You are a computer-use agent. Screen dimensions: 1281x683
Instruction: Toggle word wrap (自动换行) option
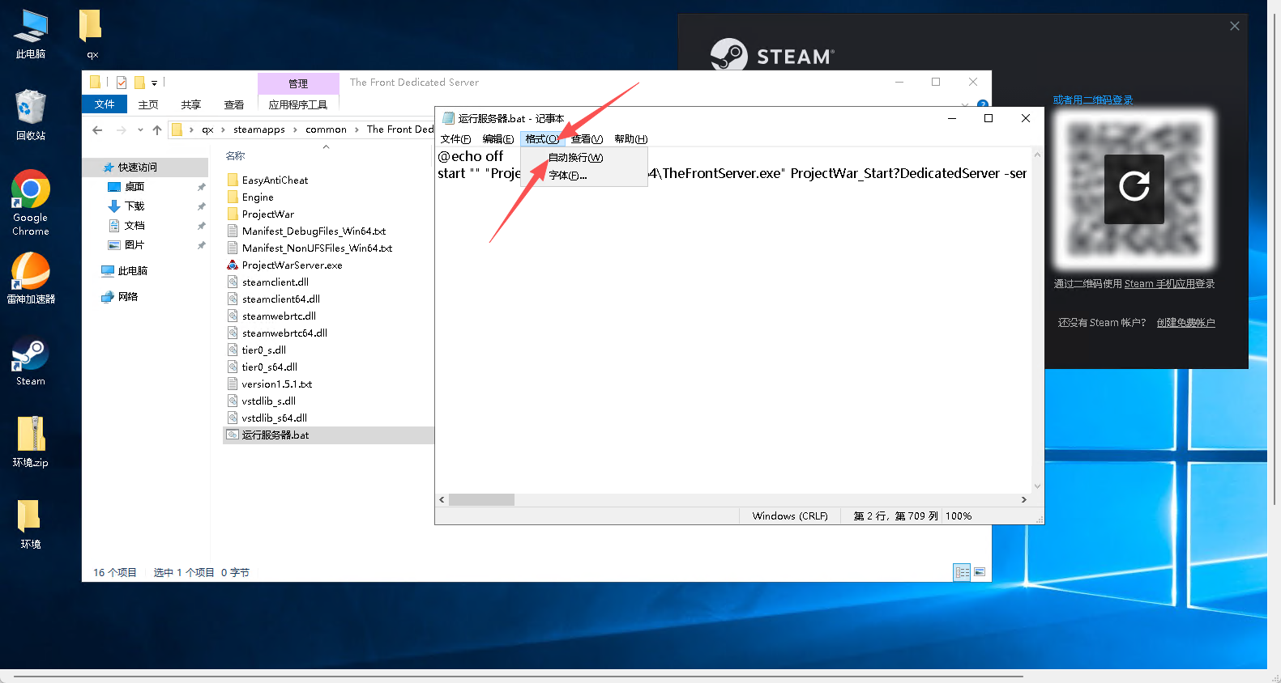(575, 158)
